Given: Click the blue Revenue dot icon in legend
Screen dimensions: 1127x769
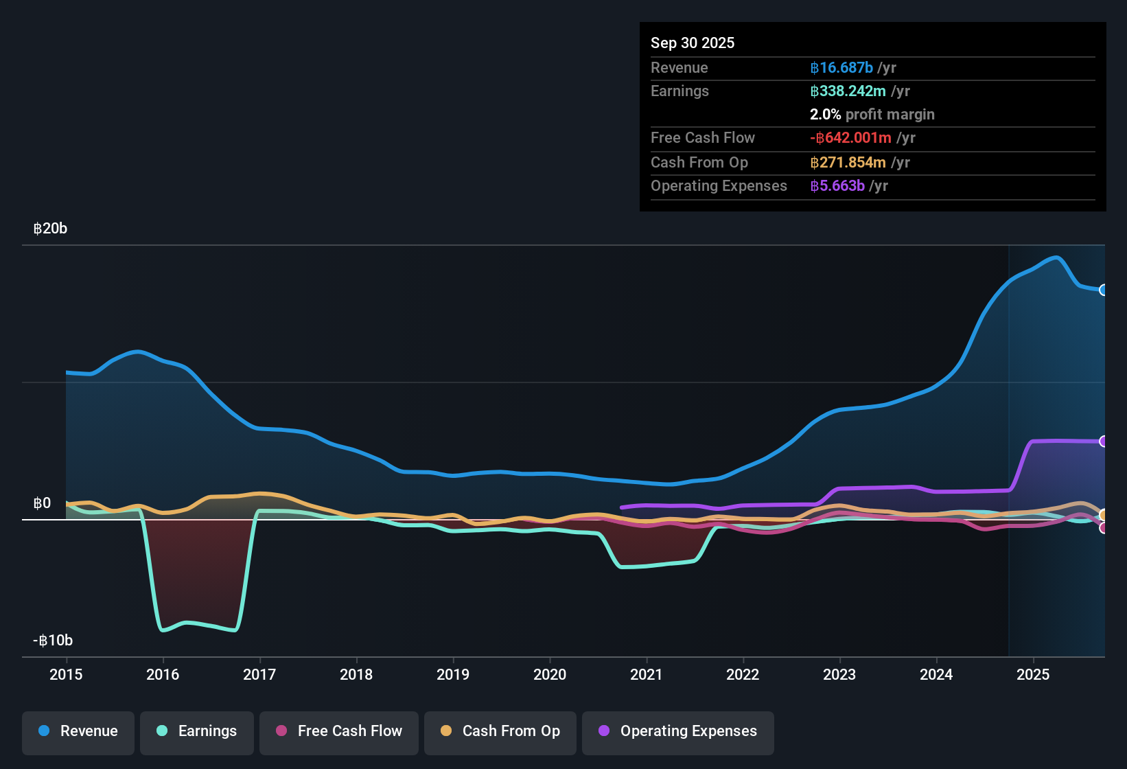Looking at the screenshot, I should pyautogui.click(x=44, y=731).
